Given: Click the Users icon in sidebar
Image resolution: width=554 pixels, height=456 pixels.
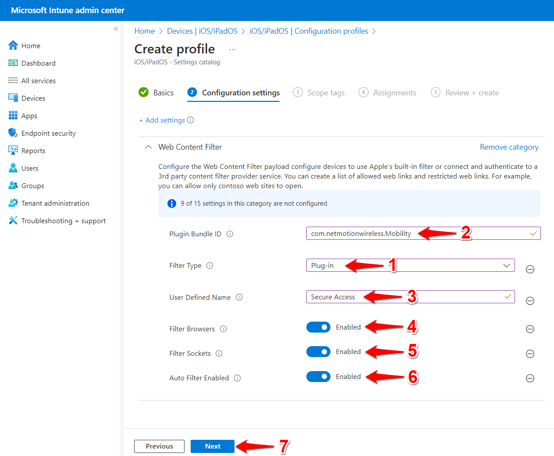Looking at the screenshot, I should (x=13, y=168).
